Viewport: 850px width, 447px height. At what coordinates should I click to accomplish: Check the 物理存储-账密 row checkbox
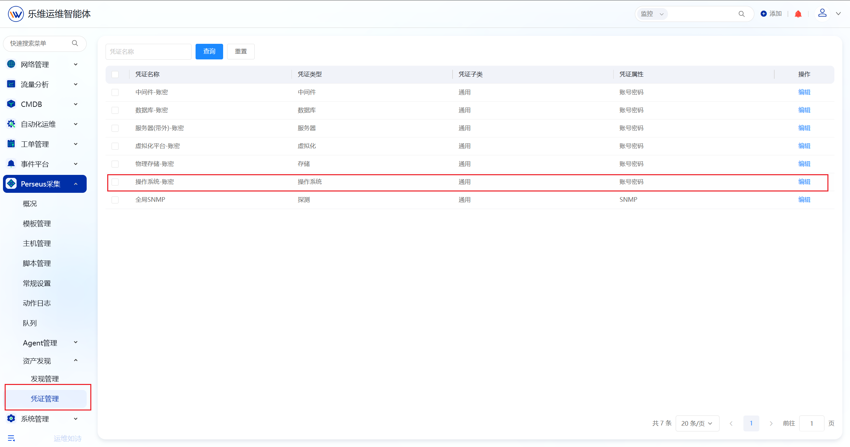[115, 164]
